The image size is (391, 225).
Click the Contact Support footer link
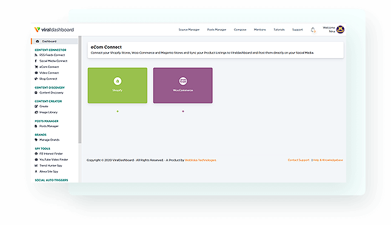tap(298, 160)
